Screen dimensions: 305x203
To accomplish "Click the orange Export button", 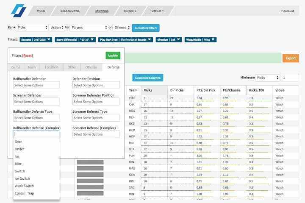I will coord(291,58).
